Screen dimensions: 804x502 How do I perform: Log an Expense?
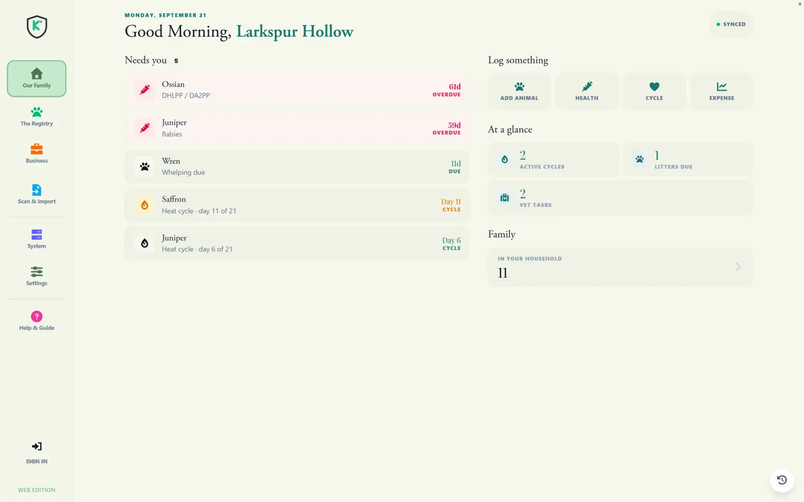tap(722, 91)
